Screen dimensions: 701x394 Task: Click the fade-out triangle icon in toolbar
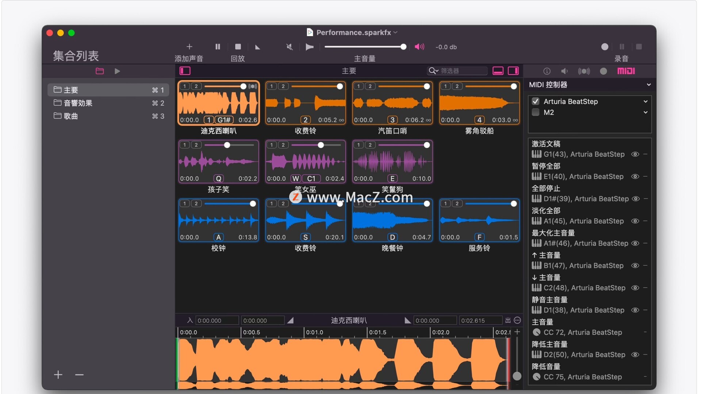pos(257,47)
